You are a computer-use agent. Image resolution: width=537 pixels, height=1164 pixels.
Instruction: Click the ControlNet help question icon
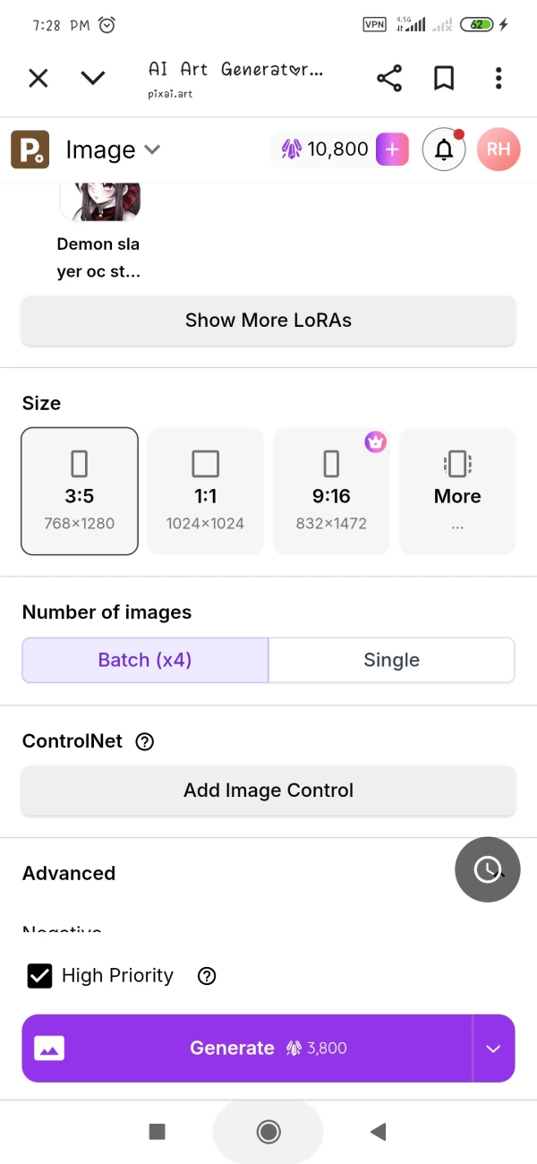tap(144, 741)
